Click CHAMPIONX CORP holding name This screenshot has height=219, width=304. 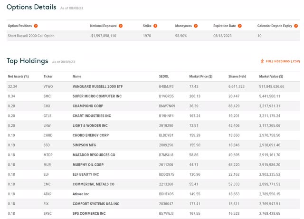[x=88, y=106]
